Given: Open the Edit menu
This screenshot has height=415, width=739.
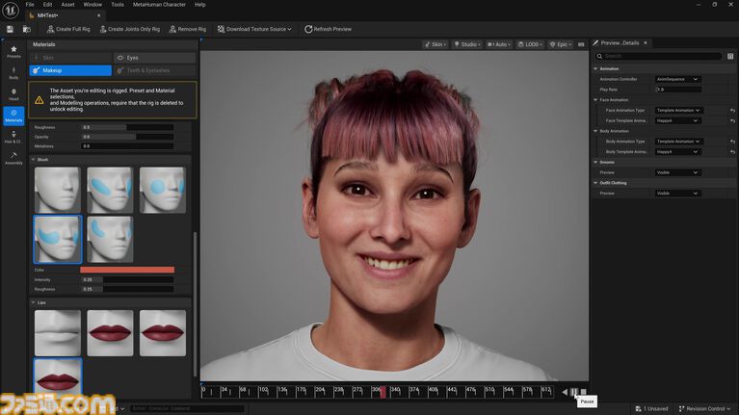Looking at the screenshot, I should tap(47, 5).
